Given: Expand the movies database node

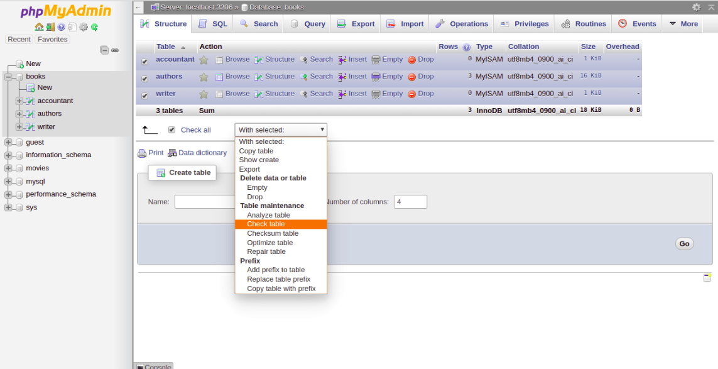Looking at the screenshot, I should click(8, 168).
